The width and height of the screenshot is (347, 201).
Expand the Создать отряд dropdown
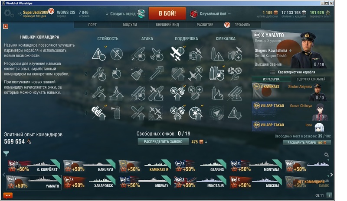(121, 14)
